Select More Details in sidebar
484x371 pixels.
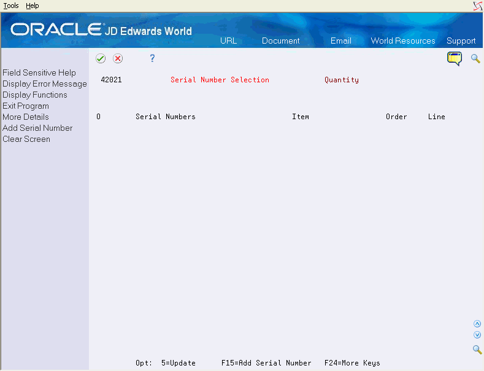tap(26, 117)
